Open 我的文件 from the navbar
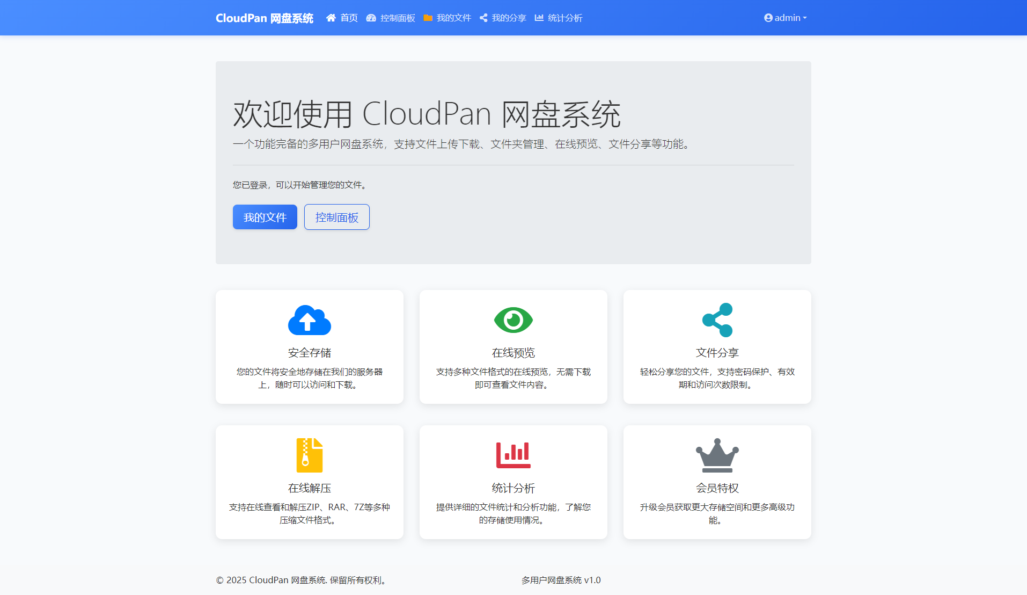The width and height of the screenshot is (1027, 595). (448, 18)
